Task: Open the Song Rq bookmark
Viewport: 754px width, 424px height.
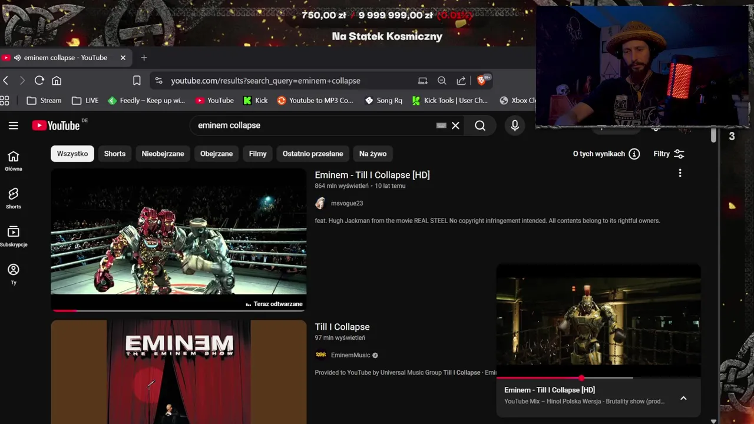Action: point(383,101)
